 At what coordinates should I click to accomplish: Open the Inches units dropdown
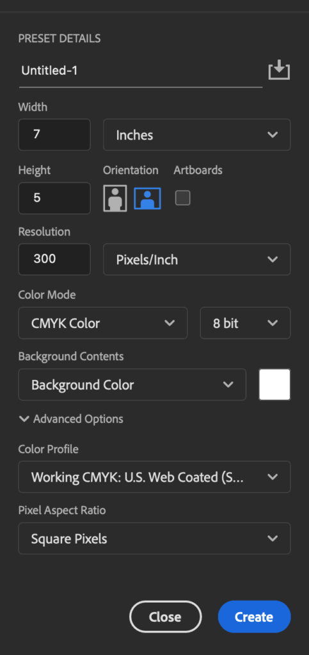(196, 134)
